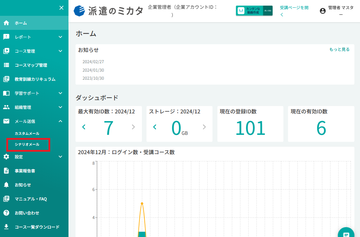Open the ホーム menu item

point(34,23)
